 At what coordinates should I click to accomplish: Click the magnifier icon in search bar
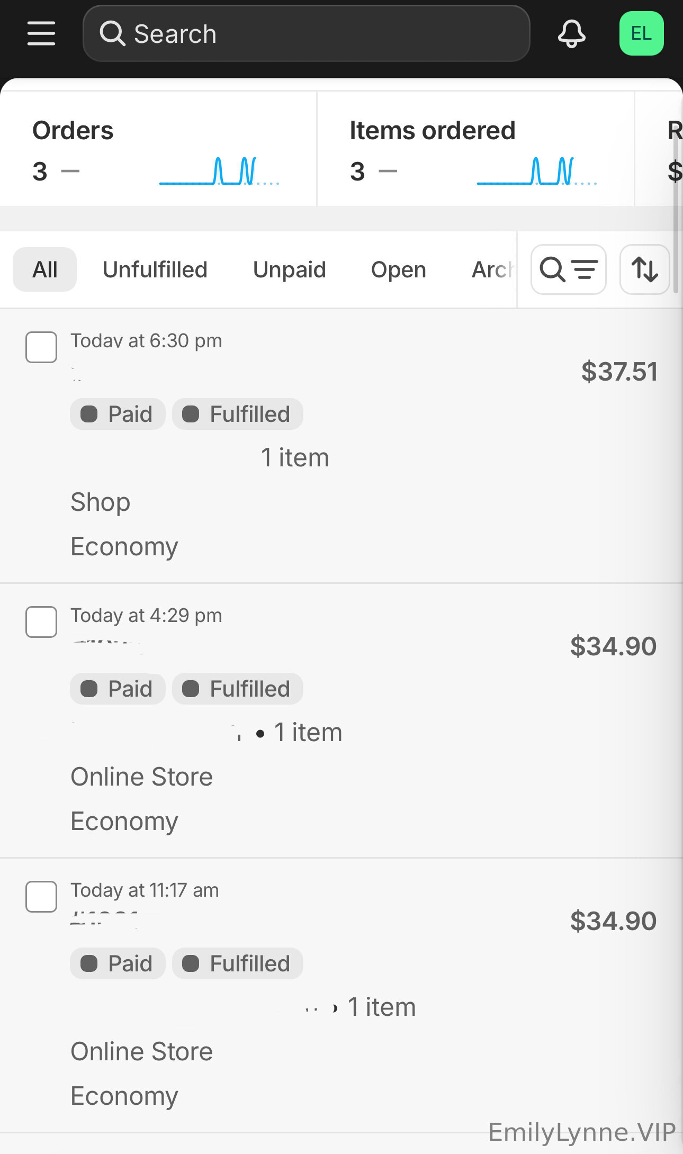pyautogui.click(x=112, y=34)
